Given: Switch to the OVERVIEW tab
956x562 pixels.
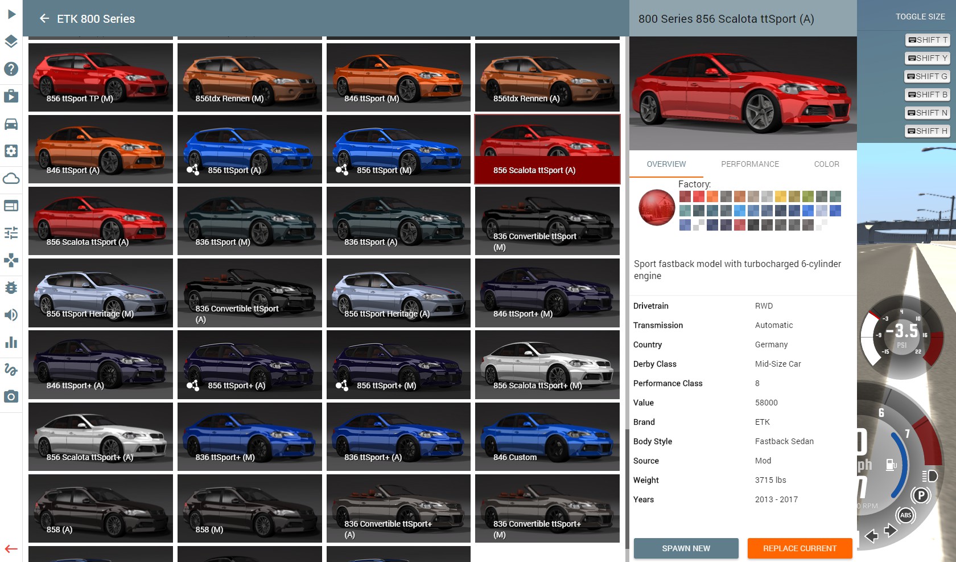Looking at the screenshot, I should (x=666, y=164).
